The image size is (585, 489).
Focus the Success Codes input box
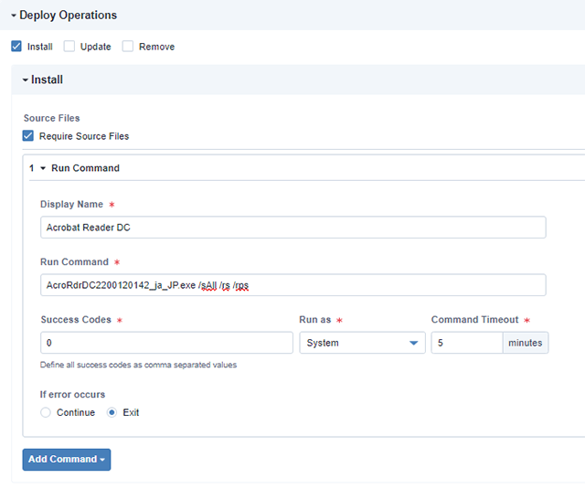(x=166, y=343)
